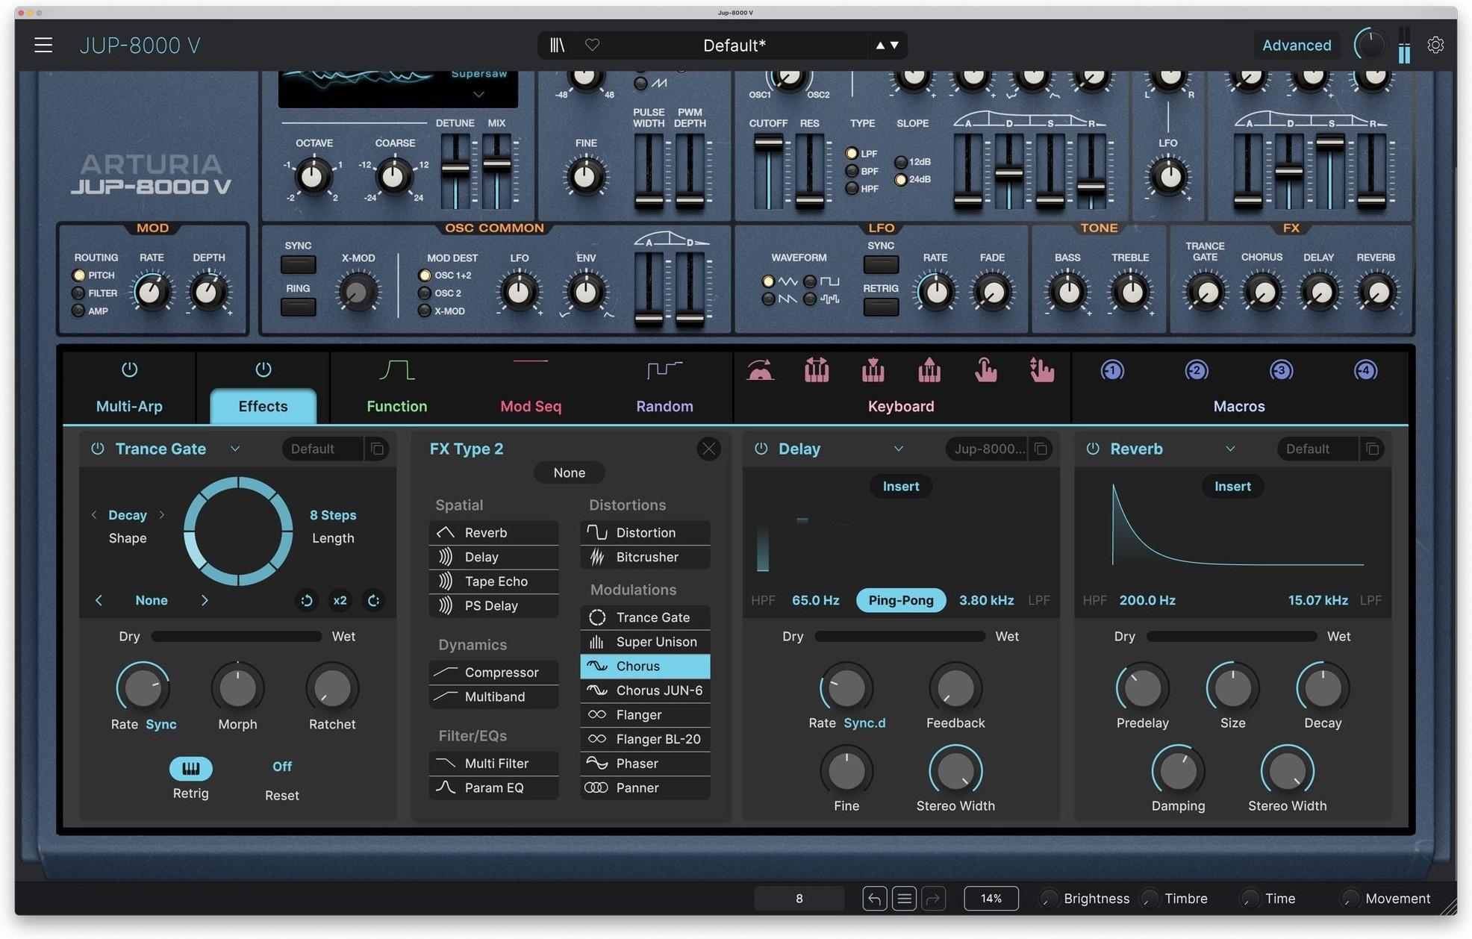This screenshot has height=939, width=1472.
Task: Click the copy icon next to Reverb Default preset
Action: 1373,449
